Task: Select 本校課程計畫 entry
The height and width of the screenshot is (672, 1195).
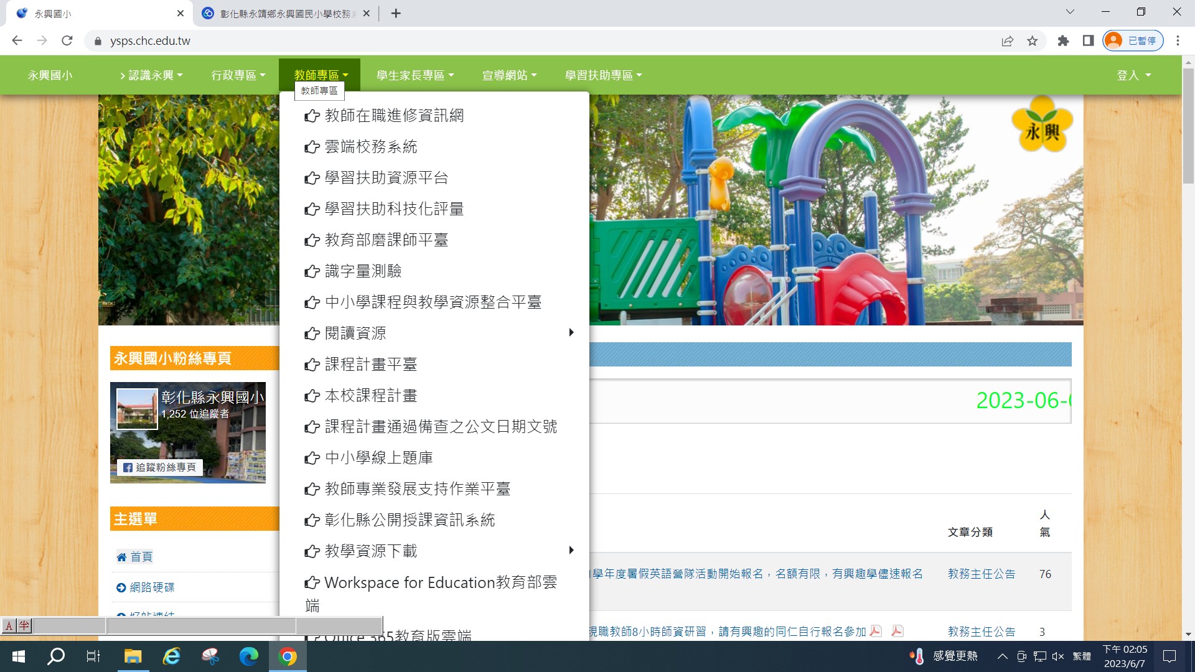Action: [360, 396]
